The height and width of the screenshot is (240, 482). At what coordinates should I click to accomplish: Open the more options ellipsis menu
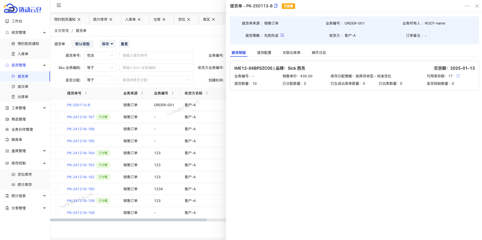[467, 6]
